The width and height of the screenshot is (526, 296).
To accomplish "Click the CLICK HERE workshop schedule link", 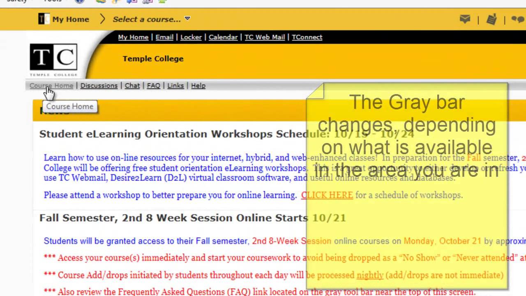I will click(327, 195).
